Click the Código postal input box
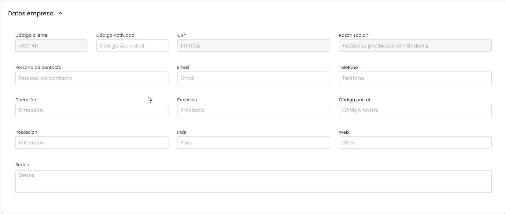The width and height of the screenshot is (505, 214). tap(415, 110)
